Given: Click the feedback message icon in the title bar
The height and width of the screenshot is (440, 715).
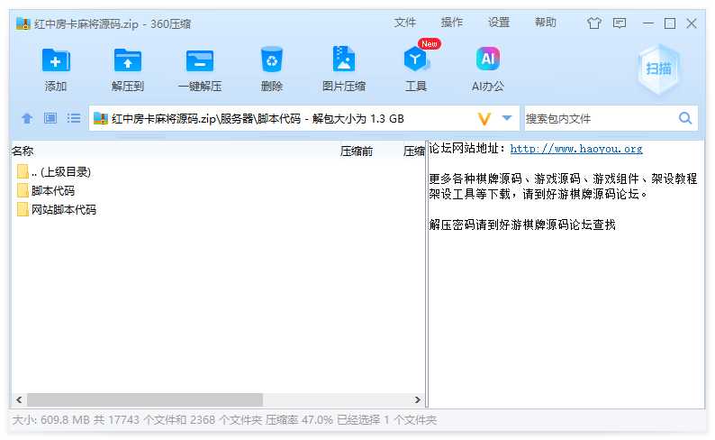Looking at the screenshot, I should tap(620, 23).
